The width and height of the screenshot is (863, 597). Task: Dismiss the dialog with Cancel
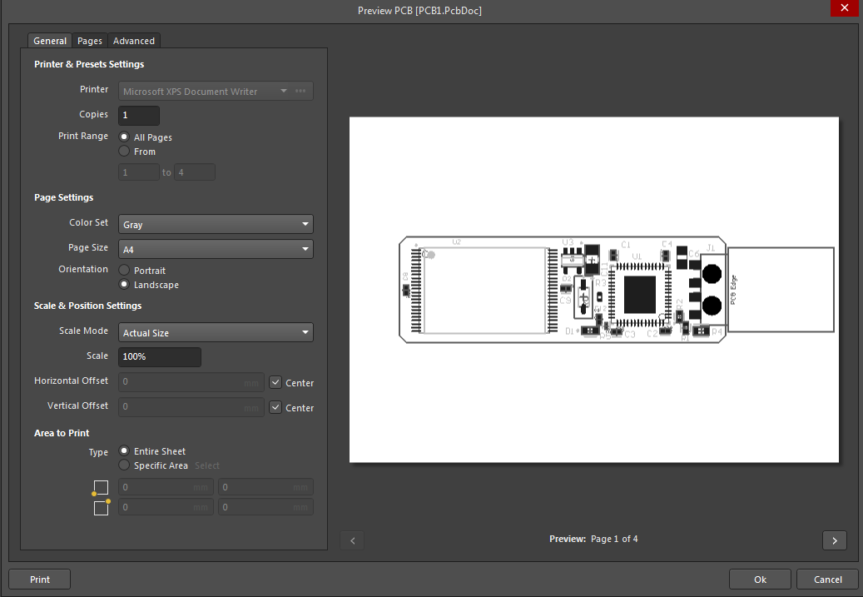(x=827, y=579)
